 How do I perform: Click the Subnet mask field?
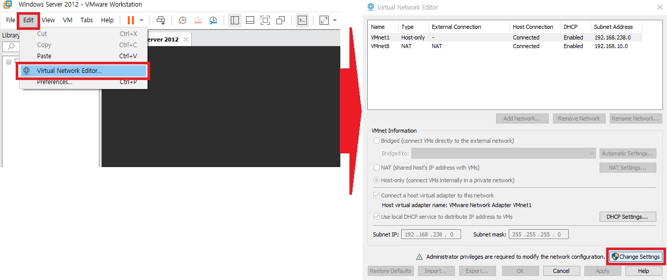click(x=539, y=234)
